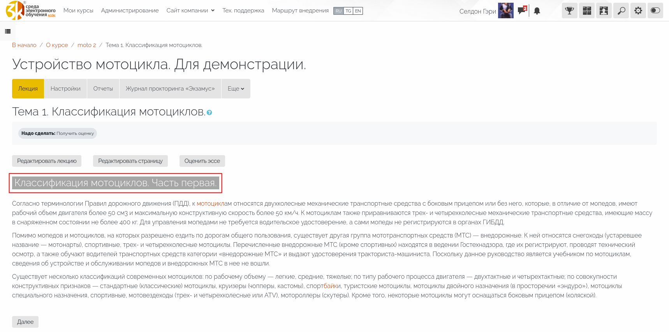Click the user panel icon beside search

pyautogui.click(x=604, y=11)
